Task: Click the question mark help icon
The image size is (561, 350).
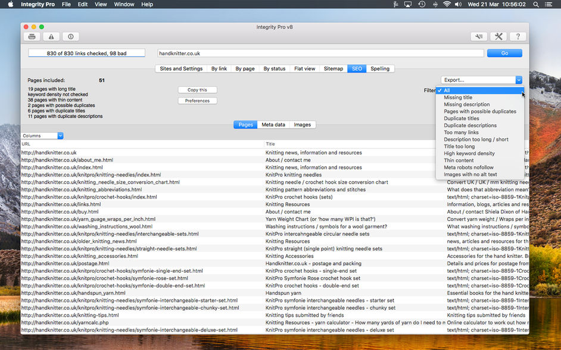Action: point(518,36)
